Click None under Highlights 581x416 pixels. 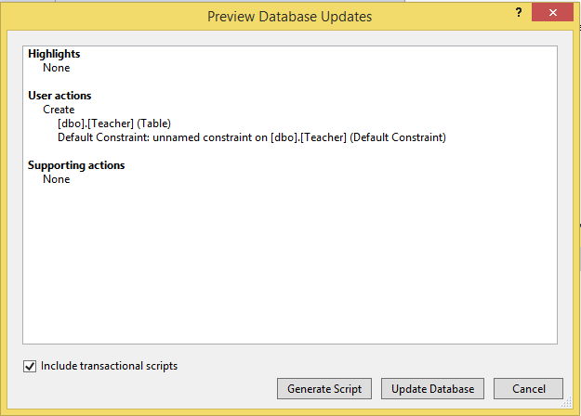(x=56, y=68)
